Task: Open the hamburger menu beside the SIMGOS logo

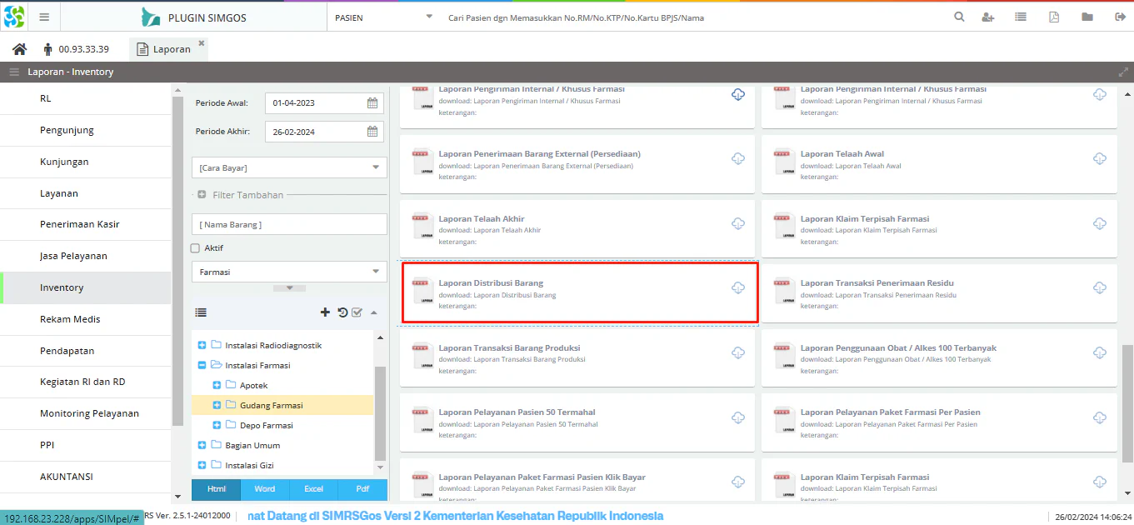Action: [44, 17]
